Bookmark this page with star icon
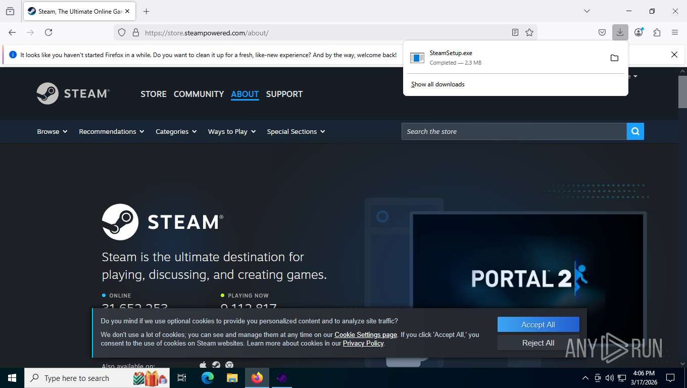Screen dimensions: 687x388 pos(529,32)
